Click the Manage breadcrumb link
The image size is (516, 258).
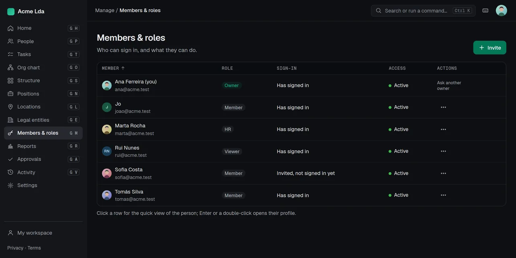click(x=105, y=10)
